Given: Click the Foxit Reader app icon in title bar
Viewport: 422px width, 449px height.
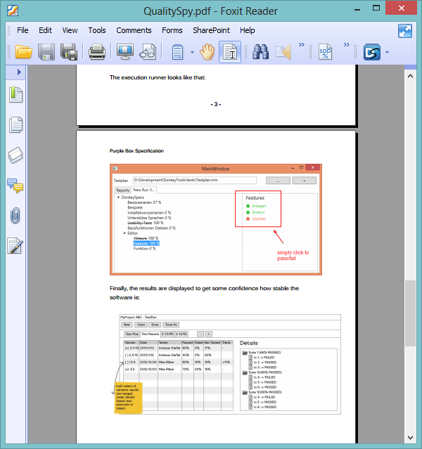Looking at the screenshot, I should tap(13, 11).
